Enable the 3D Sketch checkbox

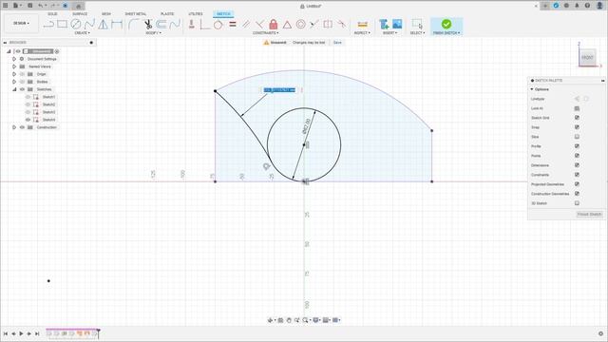pos(577,202)
